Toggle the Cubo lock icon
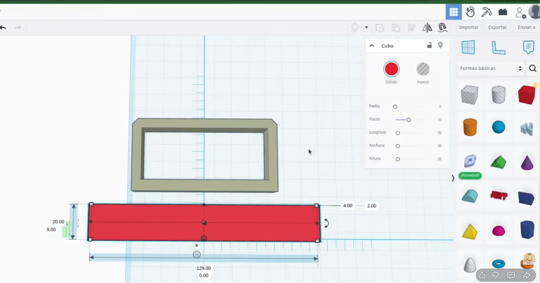540x283 pixels. [429, 45]
